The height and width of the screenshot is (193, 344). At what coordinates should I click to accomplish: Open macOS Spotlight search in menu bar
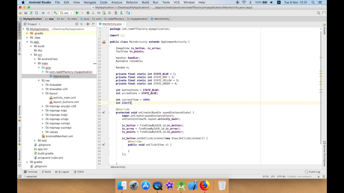tap(313, 2)
